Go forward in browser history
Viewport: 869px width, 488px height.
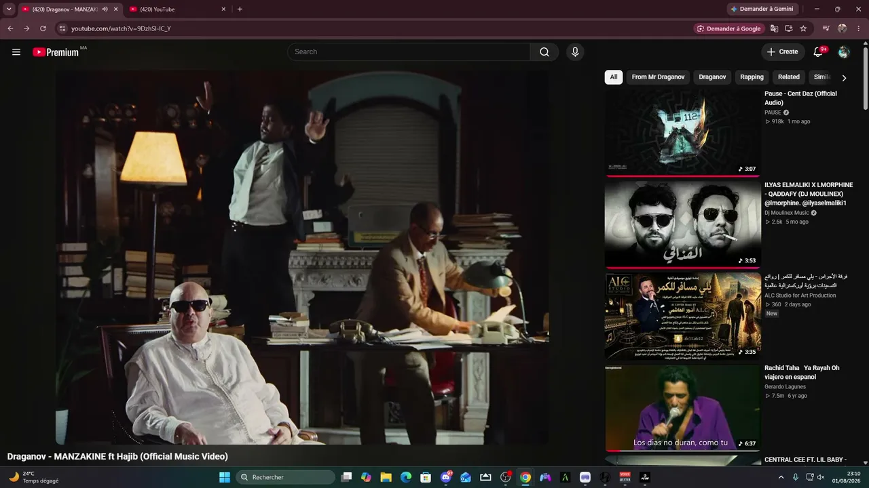click(x=26, y=28)
